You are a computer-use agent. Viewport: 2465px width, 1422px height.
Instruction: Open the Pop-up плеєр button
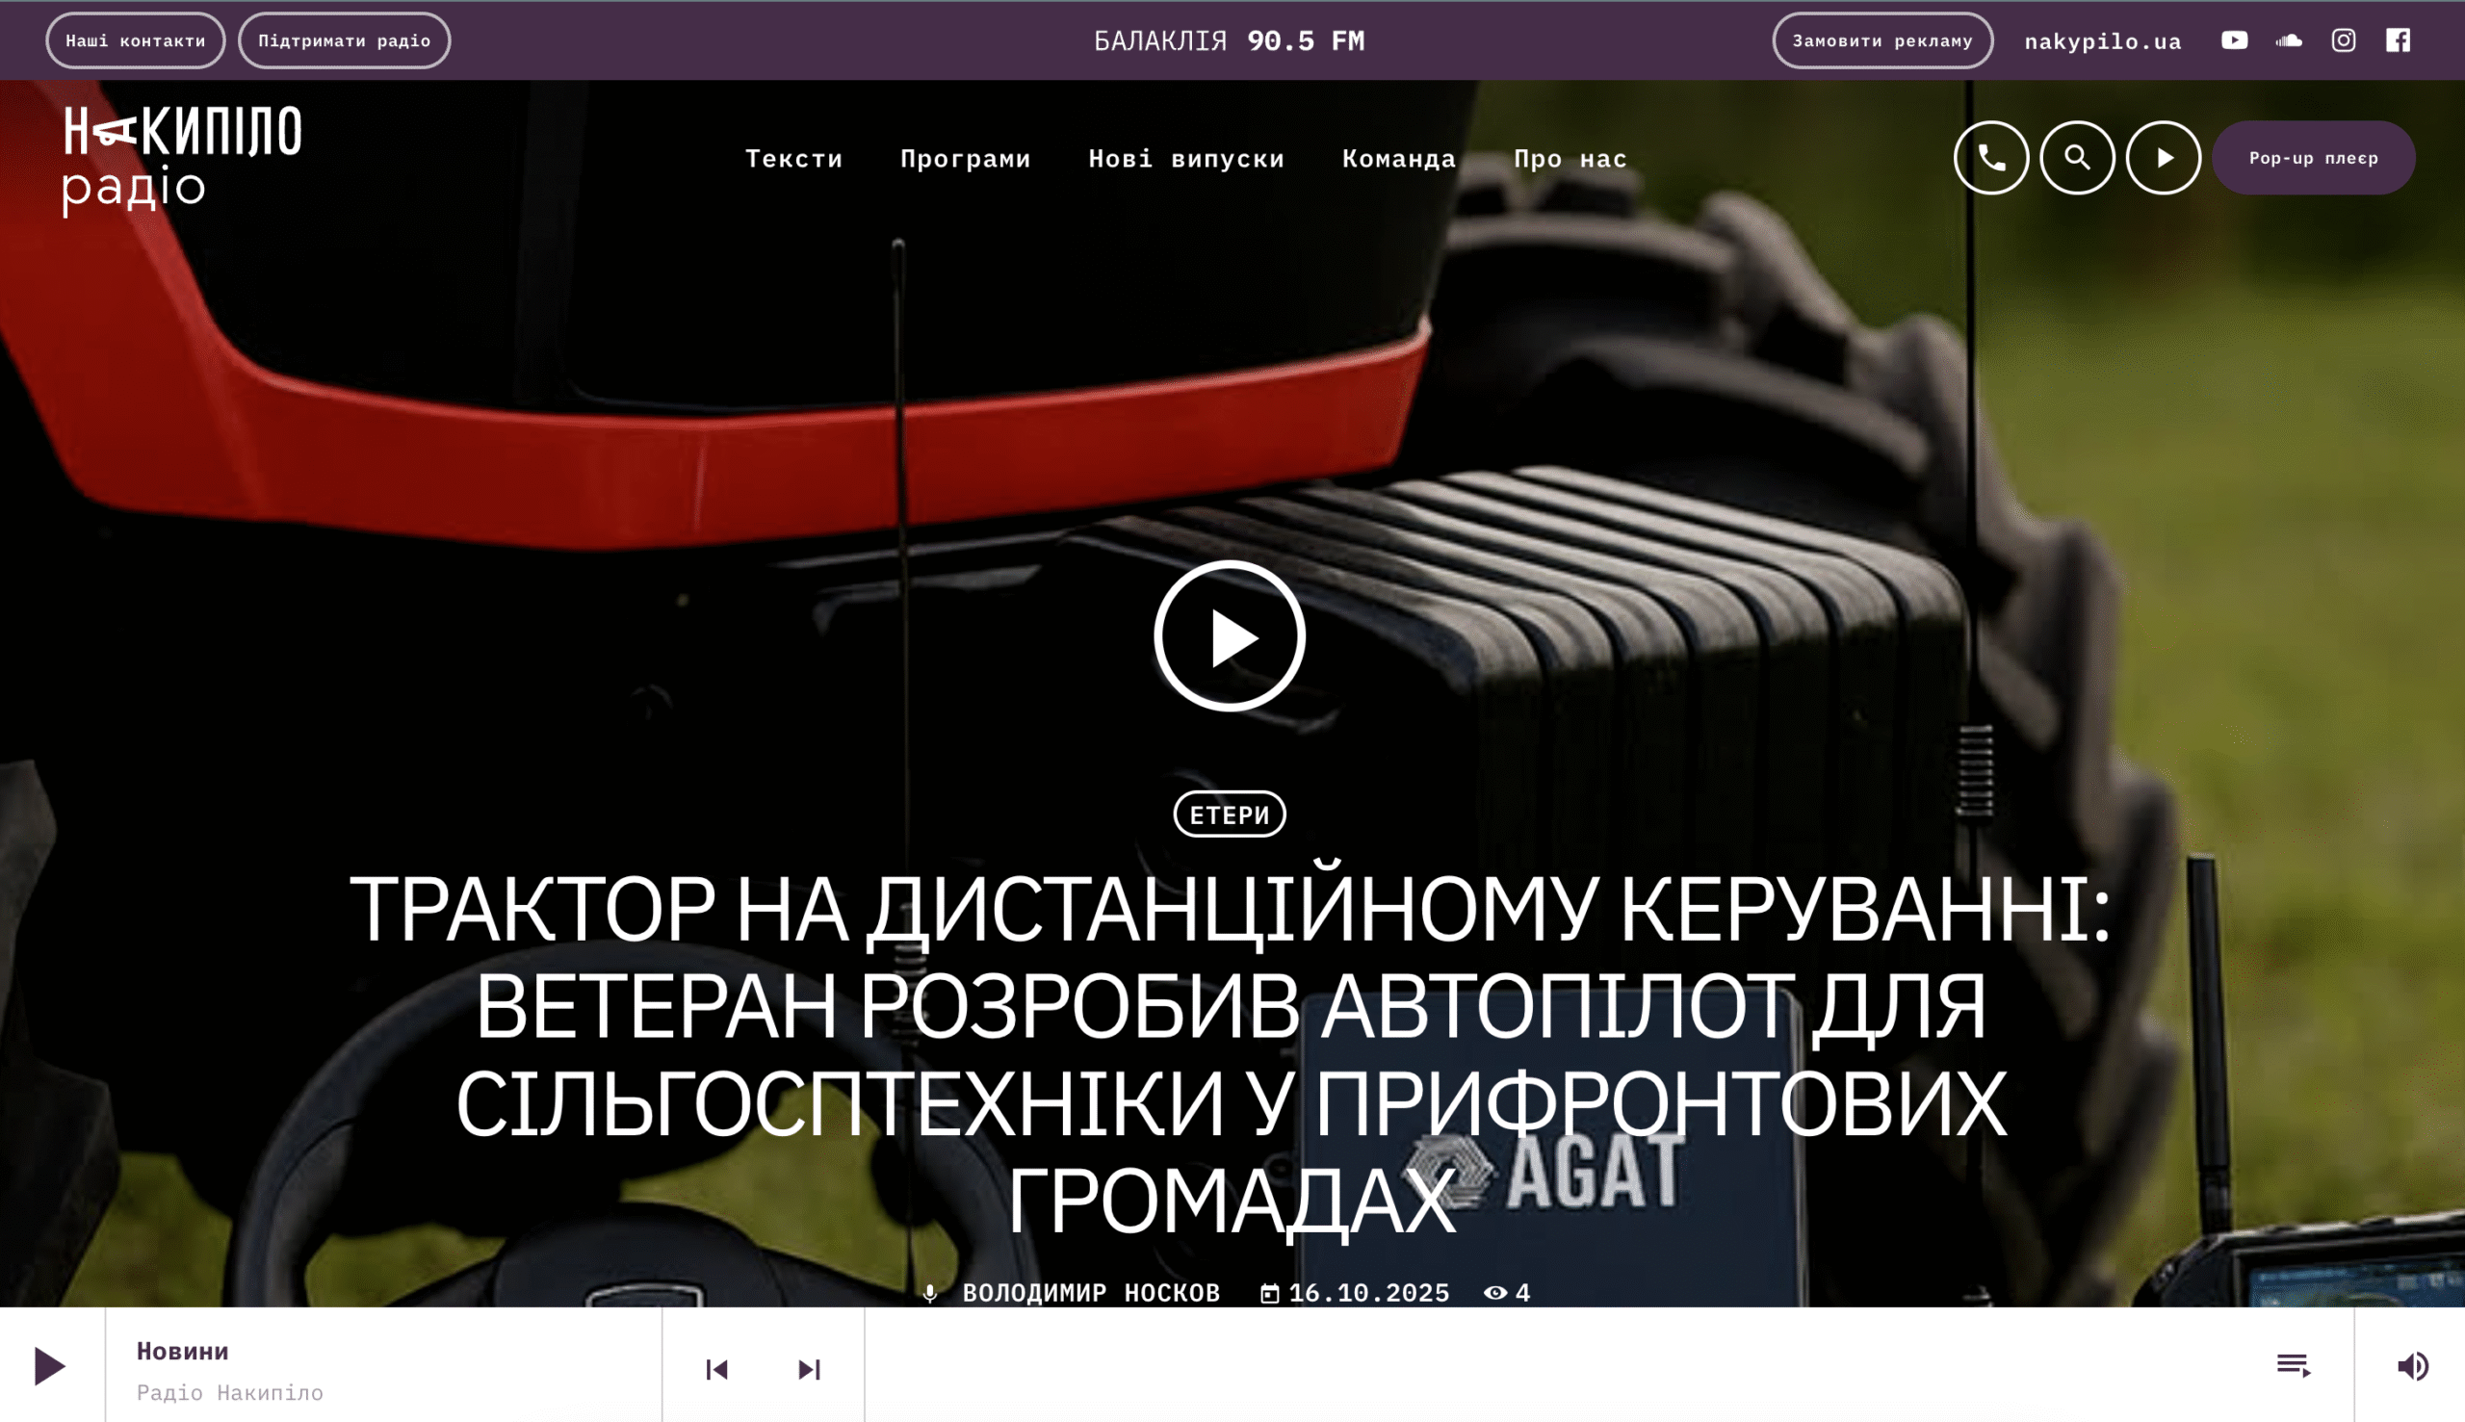pos(2313,158)
